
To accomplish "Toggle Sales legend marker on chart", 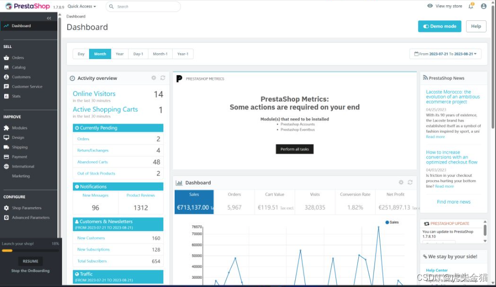I will [x=387, y=222].
